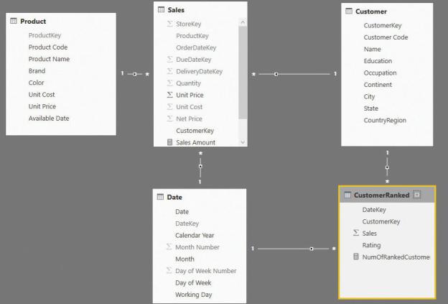Select the Occupation field in Customer table
The image size is (448, 304).
pyautogui.click(x=380, y=73)
